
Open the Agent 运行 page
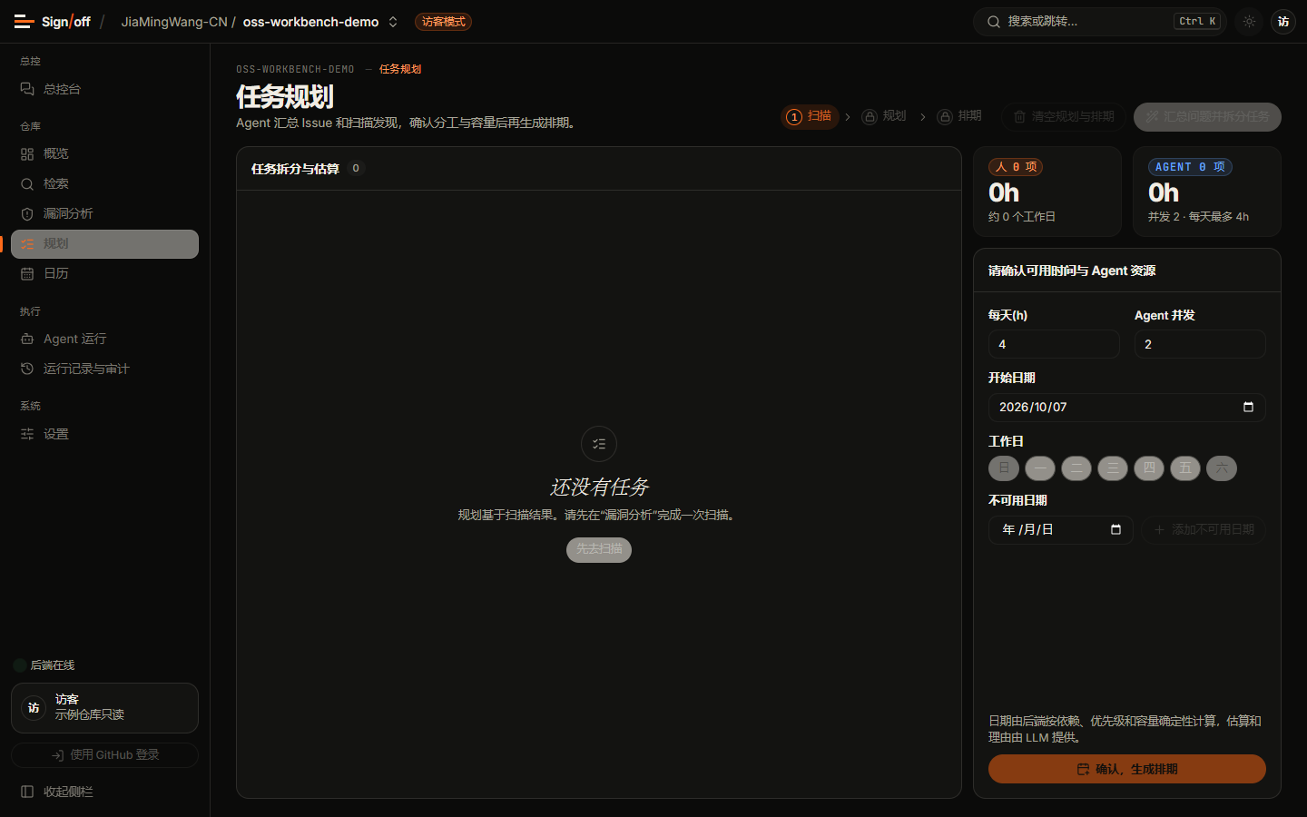point(104,340)
